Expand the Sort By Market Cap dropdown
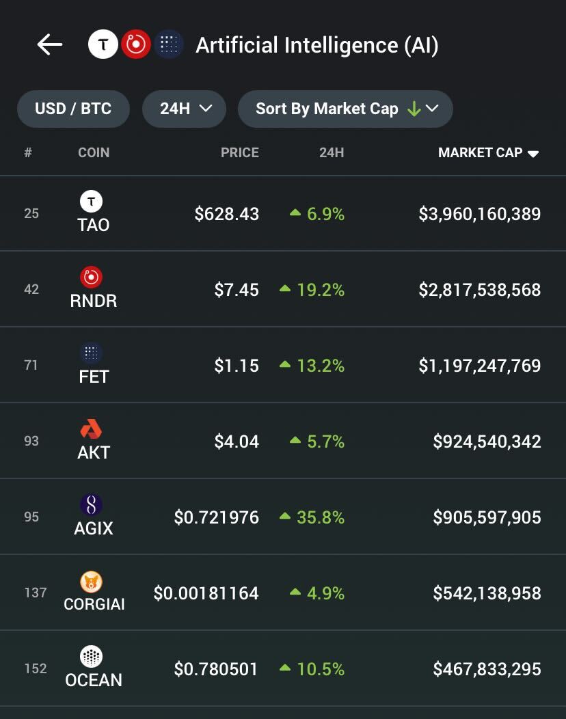This screenshot has width=566, height=719. pos(345,109)
